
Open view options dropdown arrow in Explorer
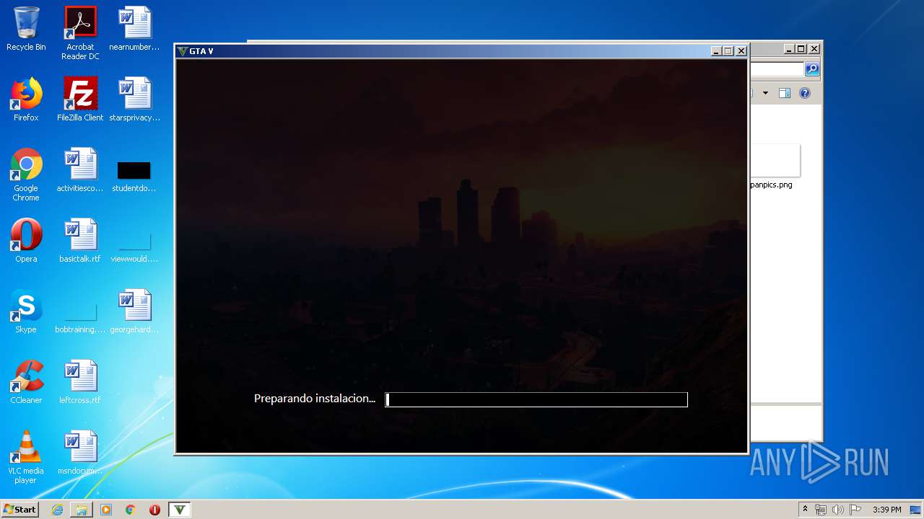(765, 93)
